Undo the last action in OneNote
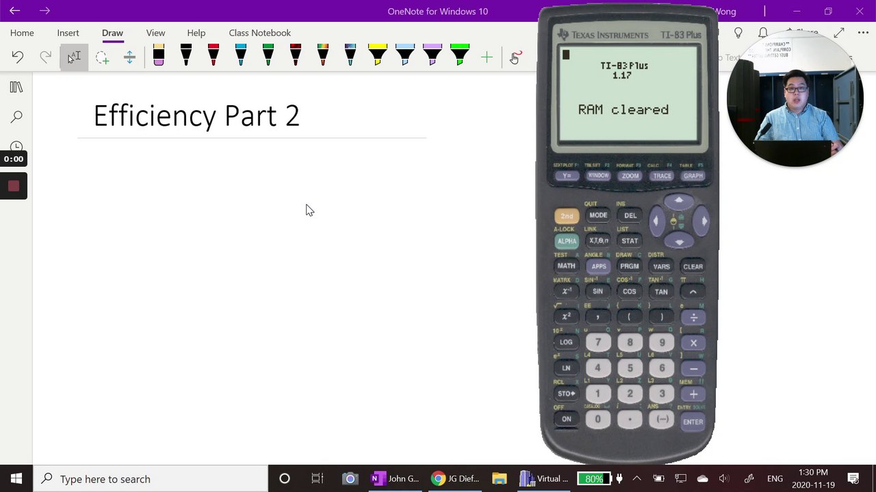Viewport: 876px width, 492px height. tap(17, 57)
